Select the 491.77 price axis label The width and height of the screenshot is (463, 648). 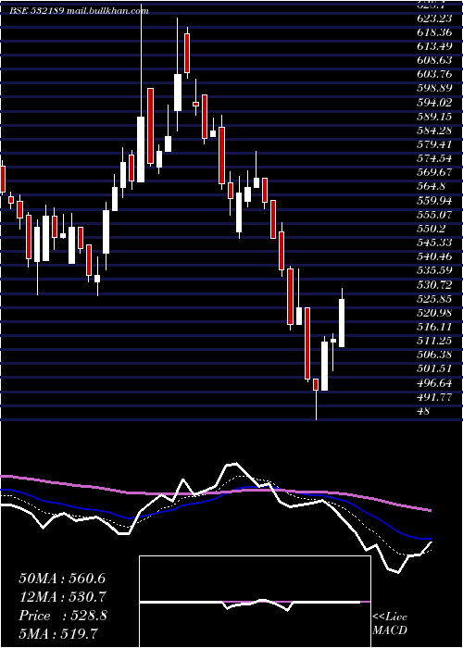[434, 397]
